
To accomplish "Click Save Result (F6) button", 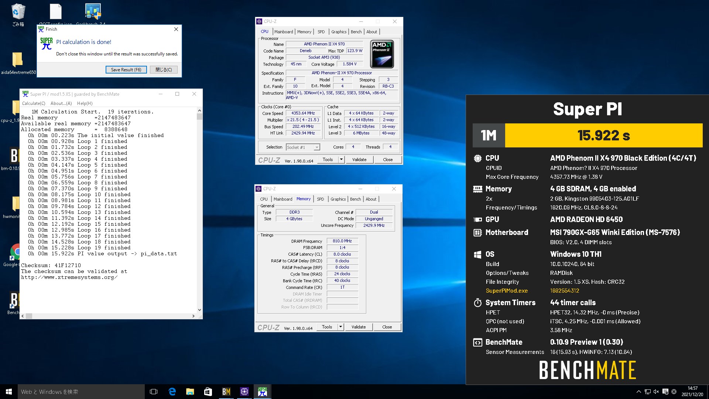I will tap(126, 70).
